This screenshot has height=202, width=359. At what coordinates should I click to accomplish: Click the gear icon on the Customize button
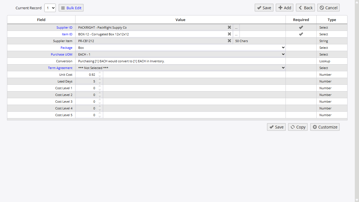point(315,127)
